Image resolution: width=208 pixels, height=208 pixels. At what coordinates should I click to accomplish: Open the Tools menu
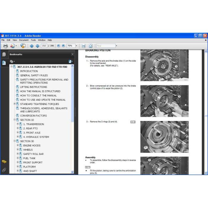(33, 40)
